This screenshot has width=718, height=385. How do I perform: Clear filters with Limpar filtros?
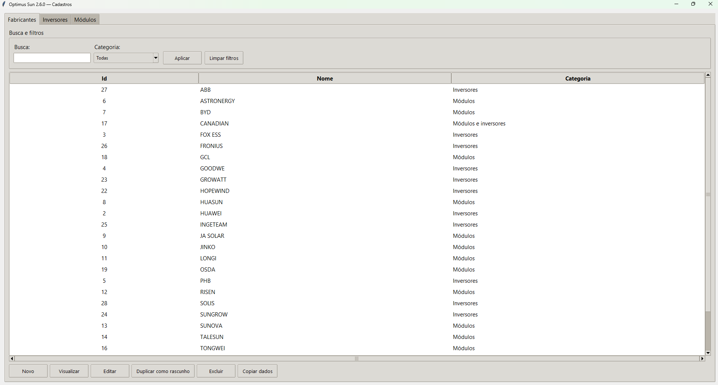[224, 58]
